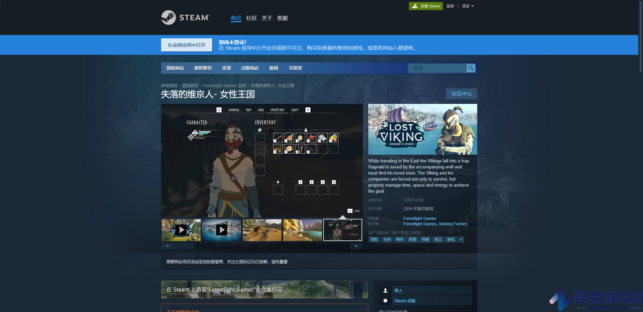This screenshot has height=312, width=643.
Task: Play the second trailer video thumbnail
Action: [x=222, y=230]
